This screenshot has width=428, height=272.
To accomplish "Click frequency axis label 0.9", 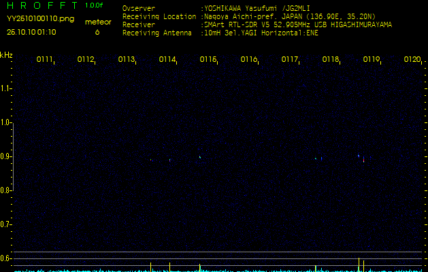I will click(x=5, y=156).
